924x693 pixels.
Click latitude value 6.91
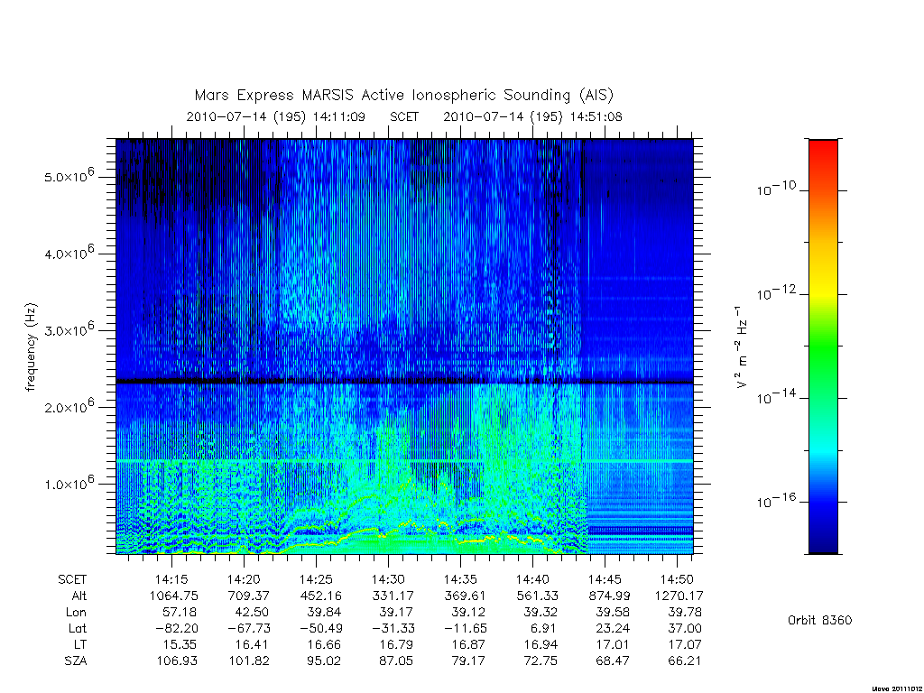coord(542,628)
